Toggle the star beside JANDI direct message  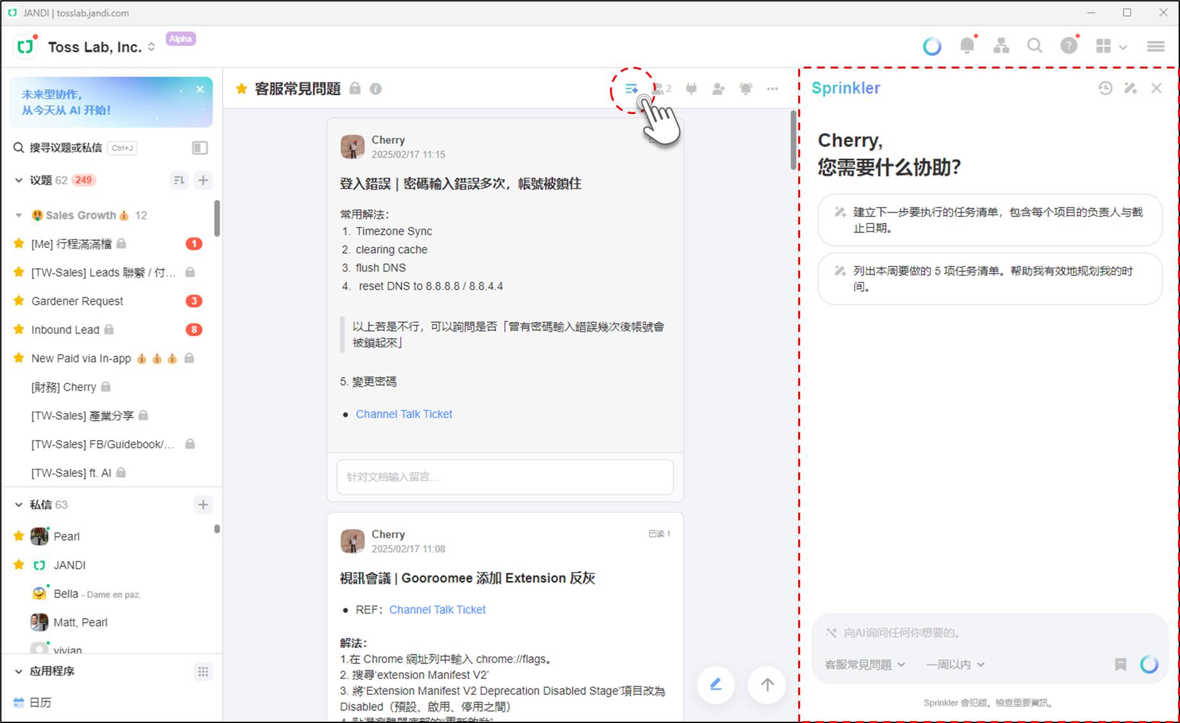click(x=19, y=565)
